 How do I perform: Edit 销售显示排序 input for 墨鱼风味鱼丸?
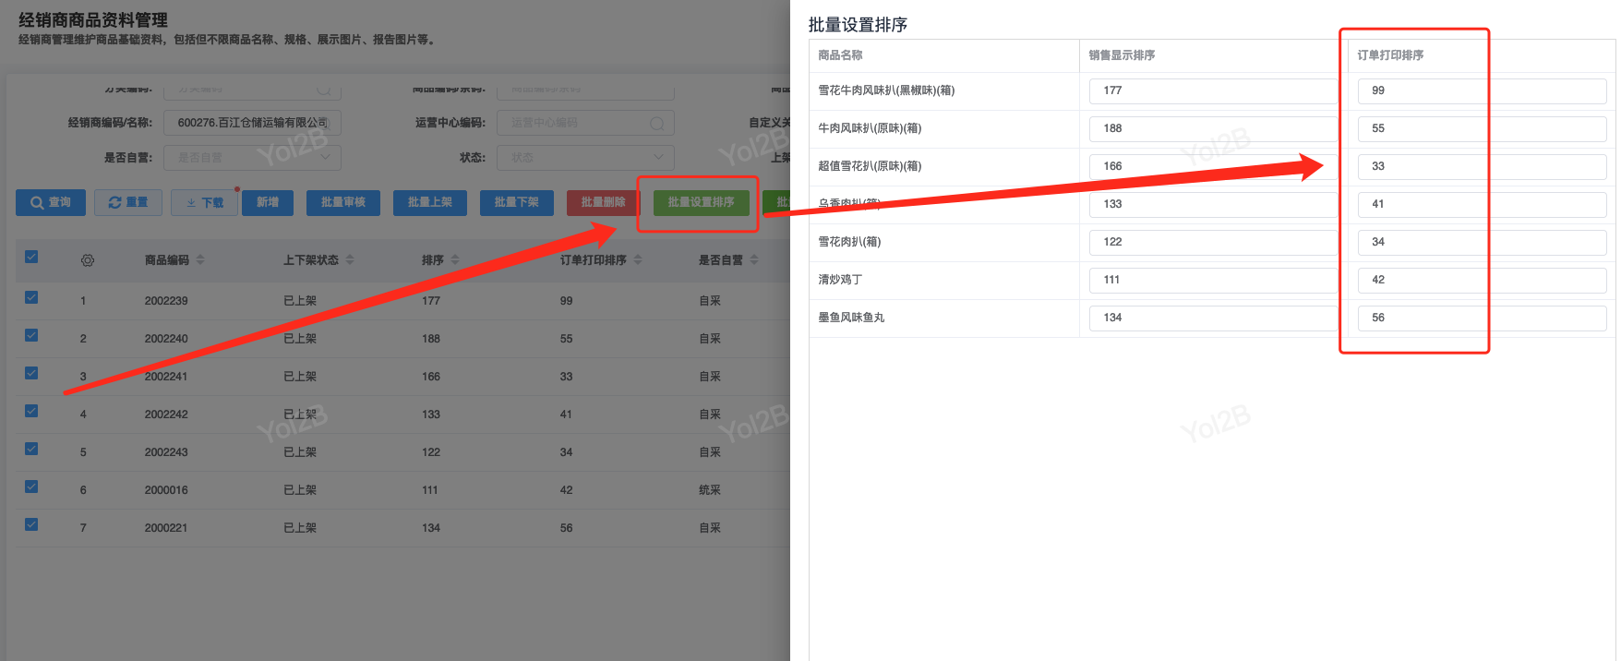[1213, 318]
